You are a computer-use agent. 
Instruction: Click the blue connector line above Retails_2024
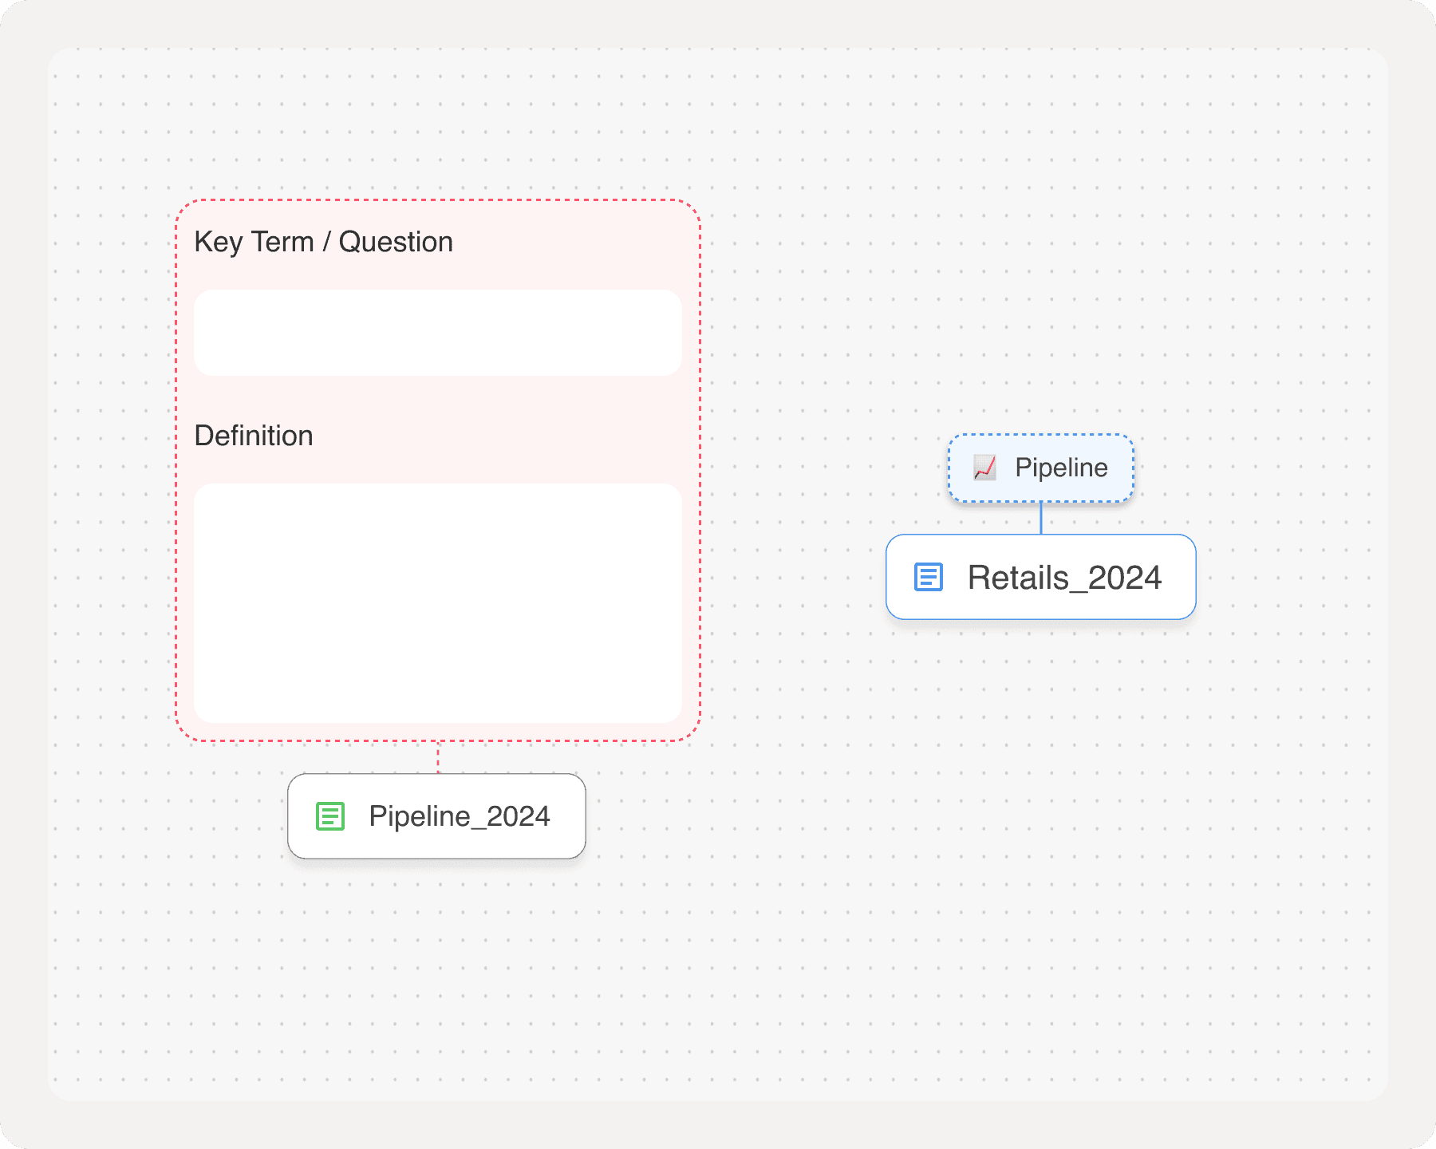click(1041, 519)
